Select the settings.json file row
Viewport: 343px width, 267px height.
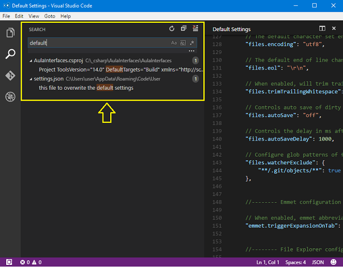pos(113,79)
